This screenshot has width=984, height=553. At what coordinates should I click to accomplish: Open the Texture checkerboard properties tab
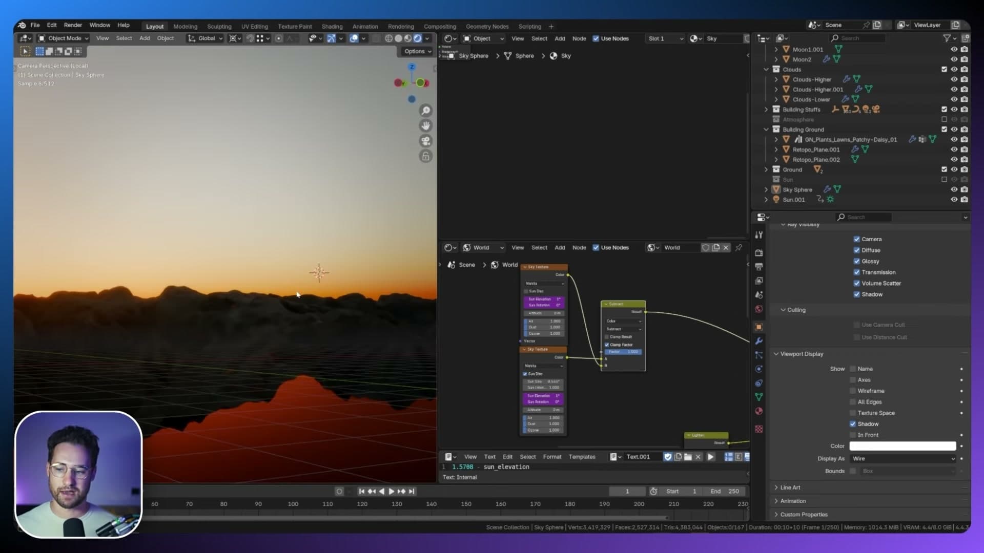[x=759, y=429]
